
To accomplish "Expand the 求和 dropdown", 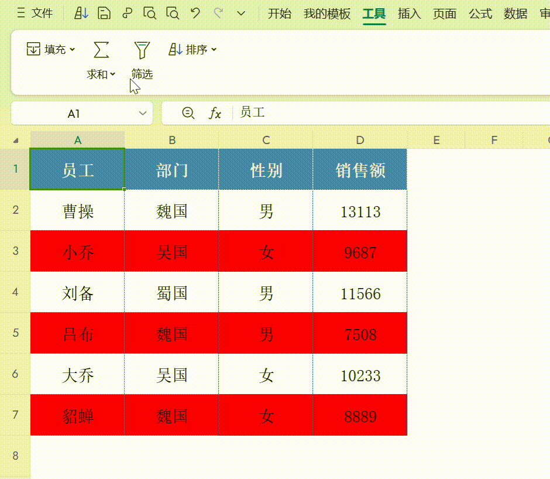I will [x=112, y=74].
